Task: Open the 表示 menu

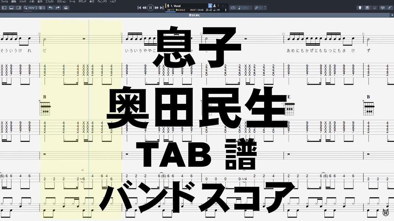Action: coord(92,2)
